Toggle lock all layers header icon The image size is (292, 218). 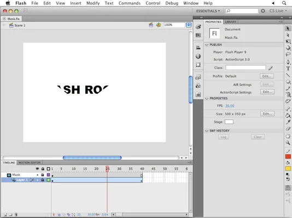tap(43, 168)
